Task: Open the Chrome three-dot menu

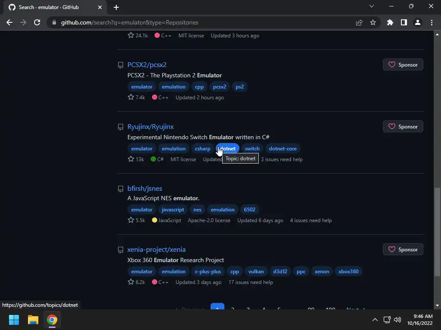Action: click(432, 22)
